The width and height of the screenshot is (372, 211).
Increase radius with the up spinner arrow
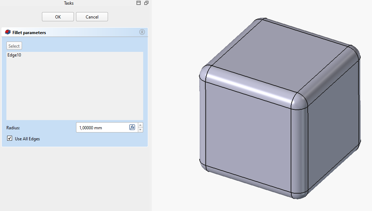click(140, 125)
